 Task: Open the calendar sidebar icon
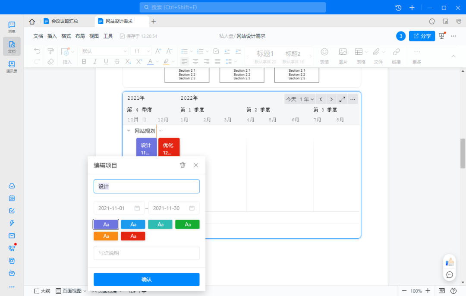[12, 198]
